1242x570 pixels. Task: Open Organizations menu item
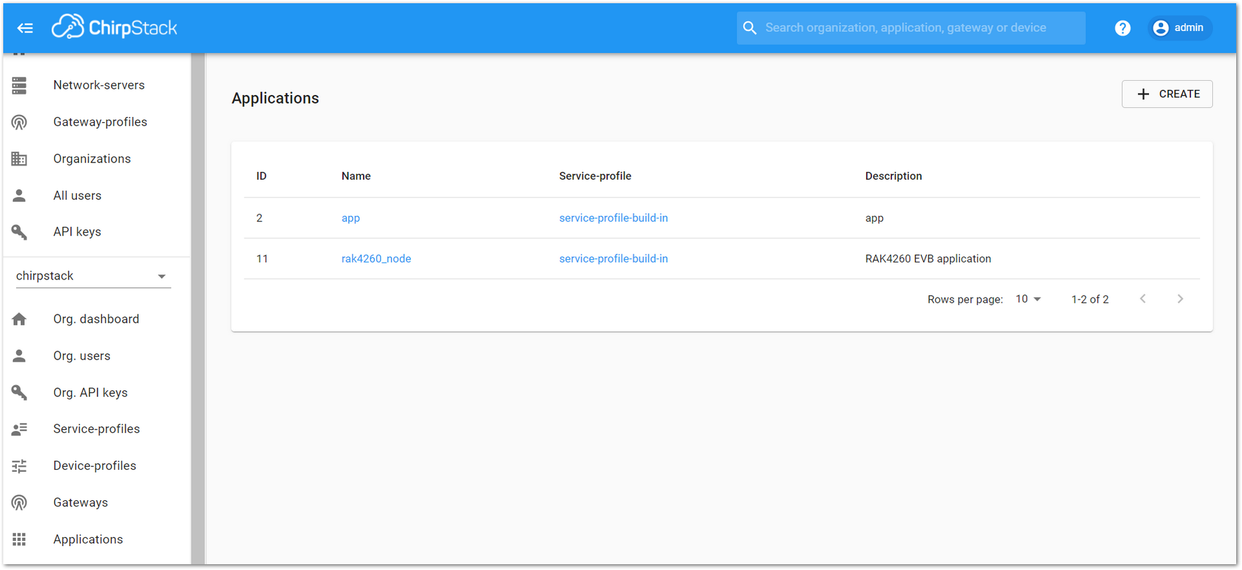pyautogui.click(x=97, y=159)
